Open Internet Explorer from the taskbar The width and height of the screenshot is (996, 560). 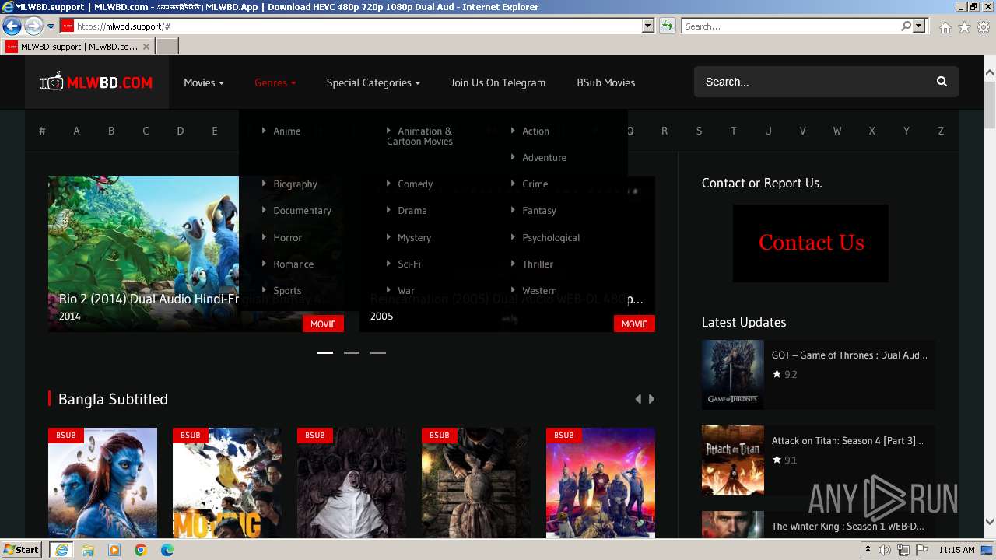(x=61, y=550)
